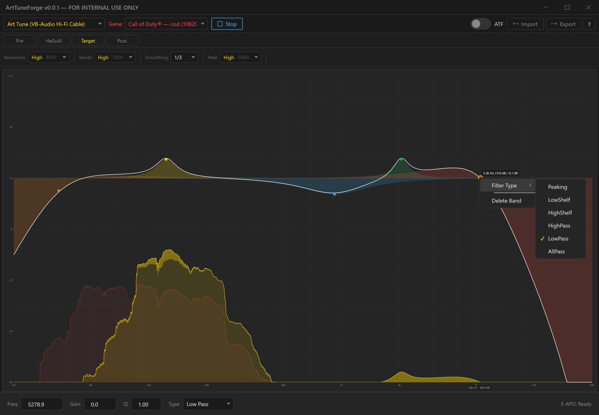Switch to the Pre tab

20,41
